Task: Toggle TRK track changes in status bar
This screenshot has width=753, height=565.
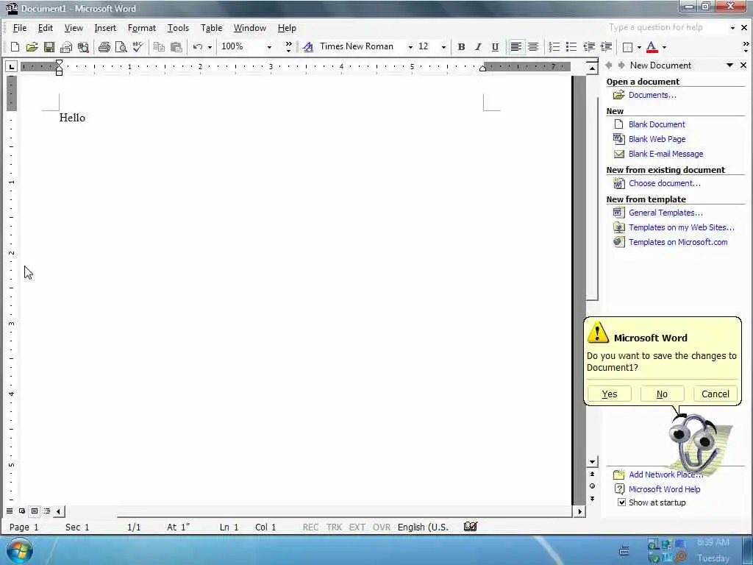Action: coord(335,527)
